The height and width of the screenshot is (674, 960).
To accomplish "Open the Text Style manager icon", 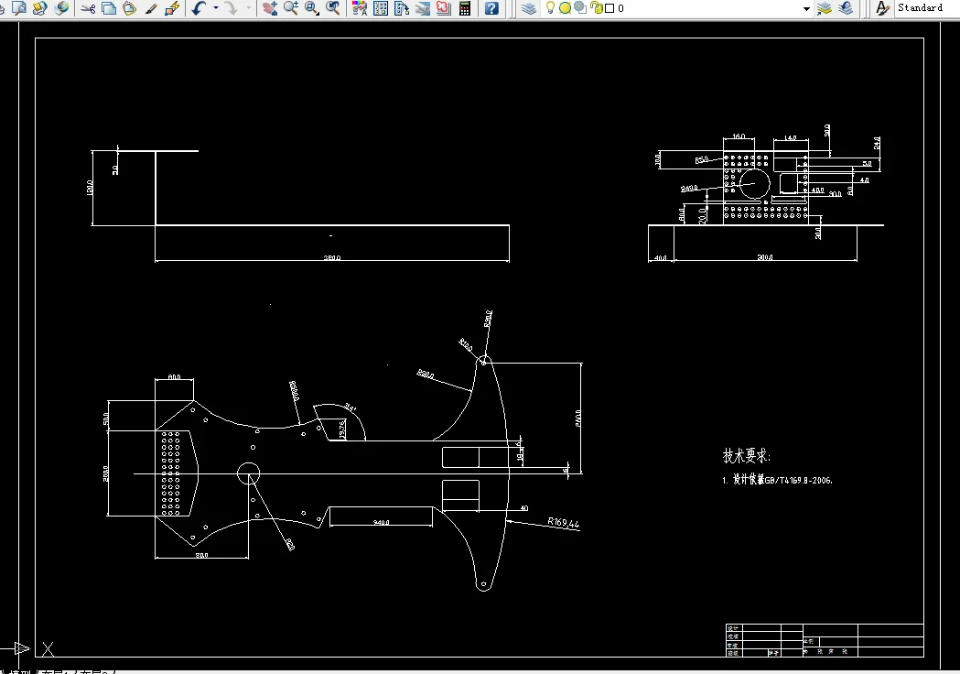I will 882,8.
